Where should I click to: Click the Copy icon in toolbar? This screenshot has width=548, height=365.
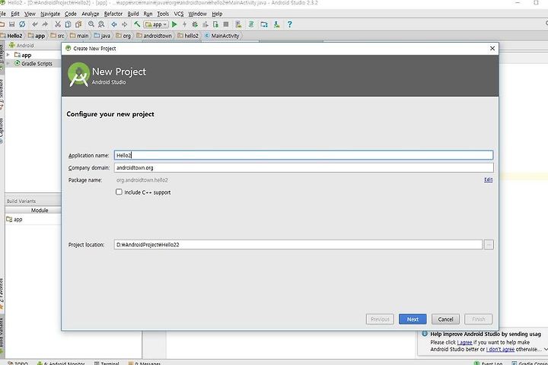[x=68, y=24]
